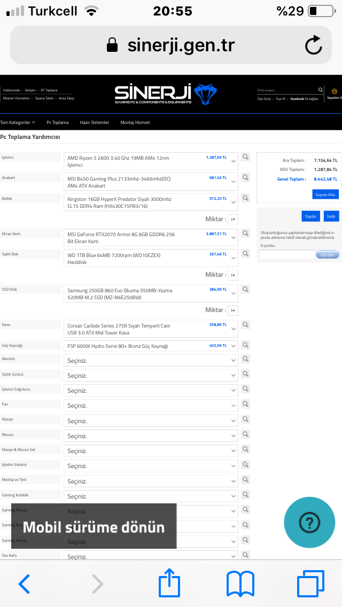The image size is (342, 607).
Task: Click the Ürün arayın search field
Action: pos(287,90)
